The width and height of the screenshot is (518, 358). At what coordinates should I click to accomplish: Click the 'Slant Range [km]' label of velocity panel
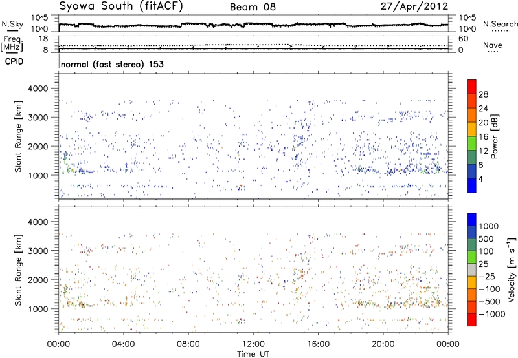[x=18, y=270]
